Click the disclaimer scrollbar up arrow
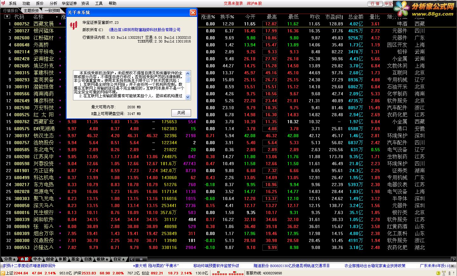The width and height of the screenshot is (457, 276). tap(188, 73)
